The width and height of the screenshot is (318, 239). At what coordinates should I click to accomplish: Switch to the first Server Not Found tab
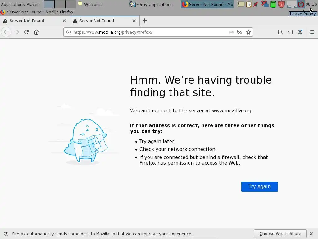pyautogui.click(x=35, y=21)
